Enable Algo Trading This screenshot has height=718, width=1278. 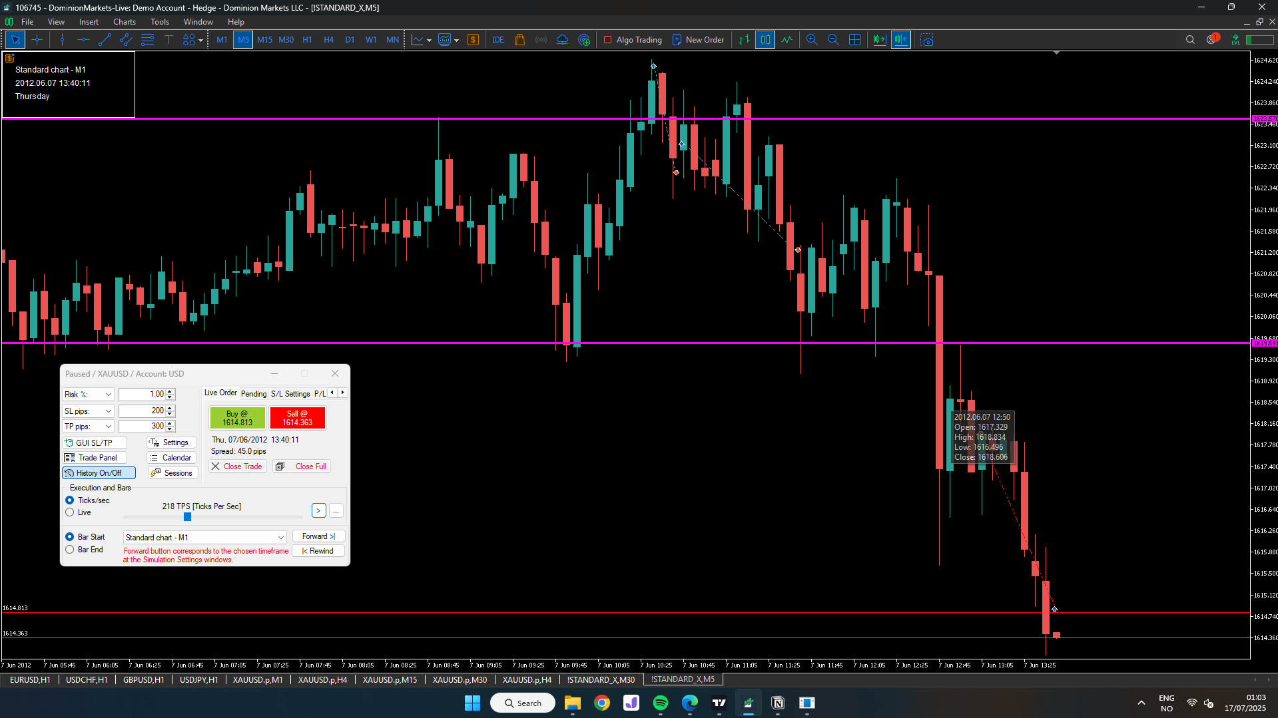click(633, 40)
